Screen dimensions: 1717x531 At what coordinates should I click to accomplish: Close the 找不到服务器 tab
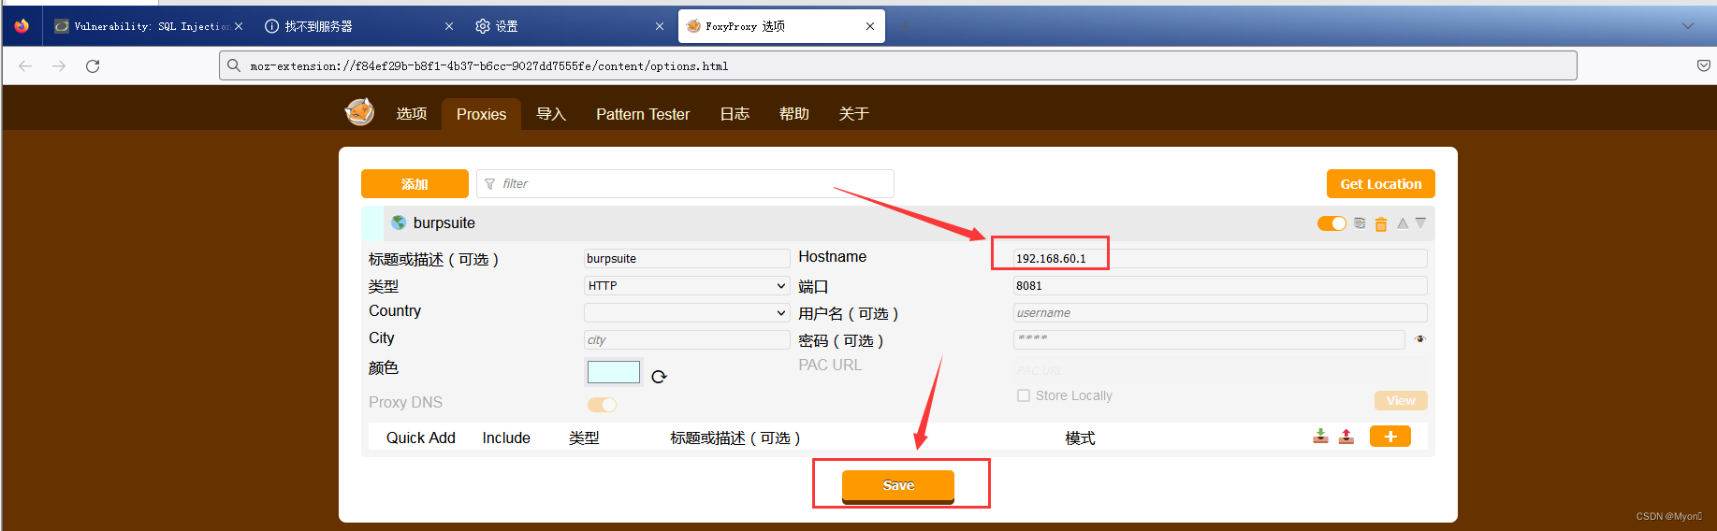point(449,26)
